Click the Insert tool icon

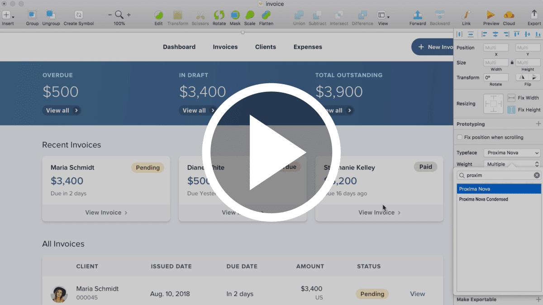click(x=7, y=15)
